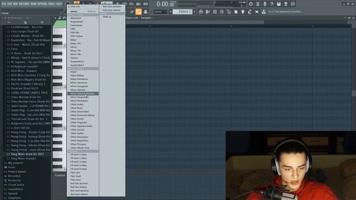Click the render export icon
The image size is (356, 200).
pos(286,4)
